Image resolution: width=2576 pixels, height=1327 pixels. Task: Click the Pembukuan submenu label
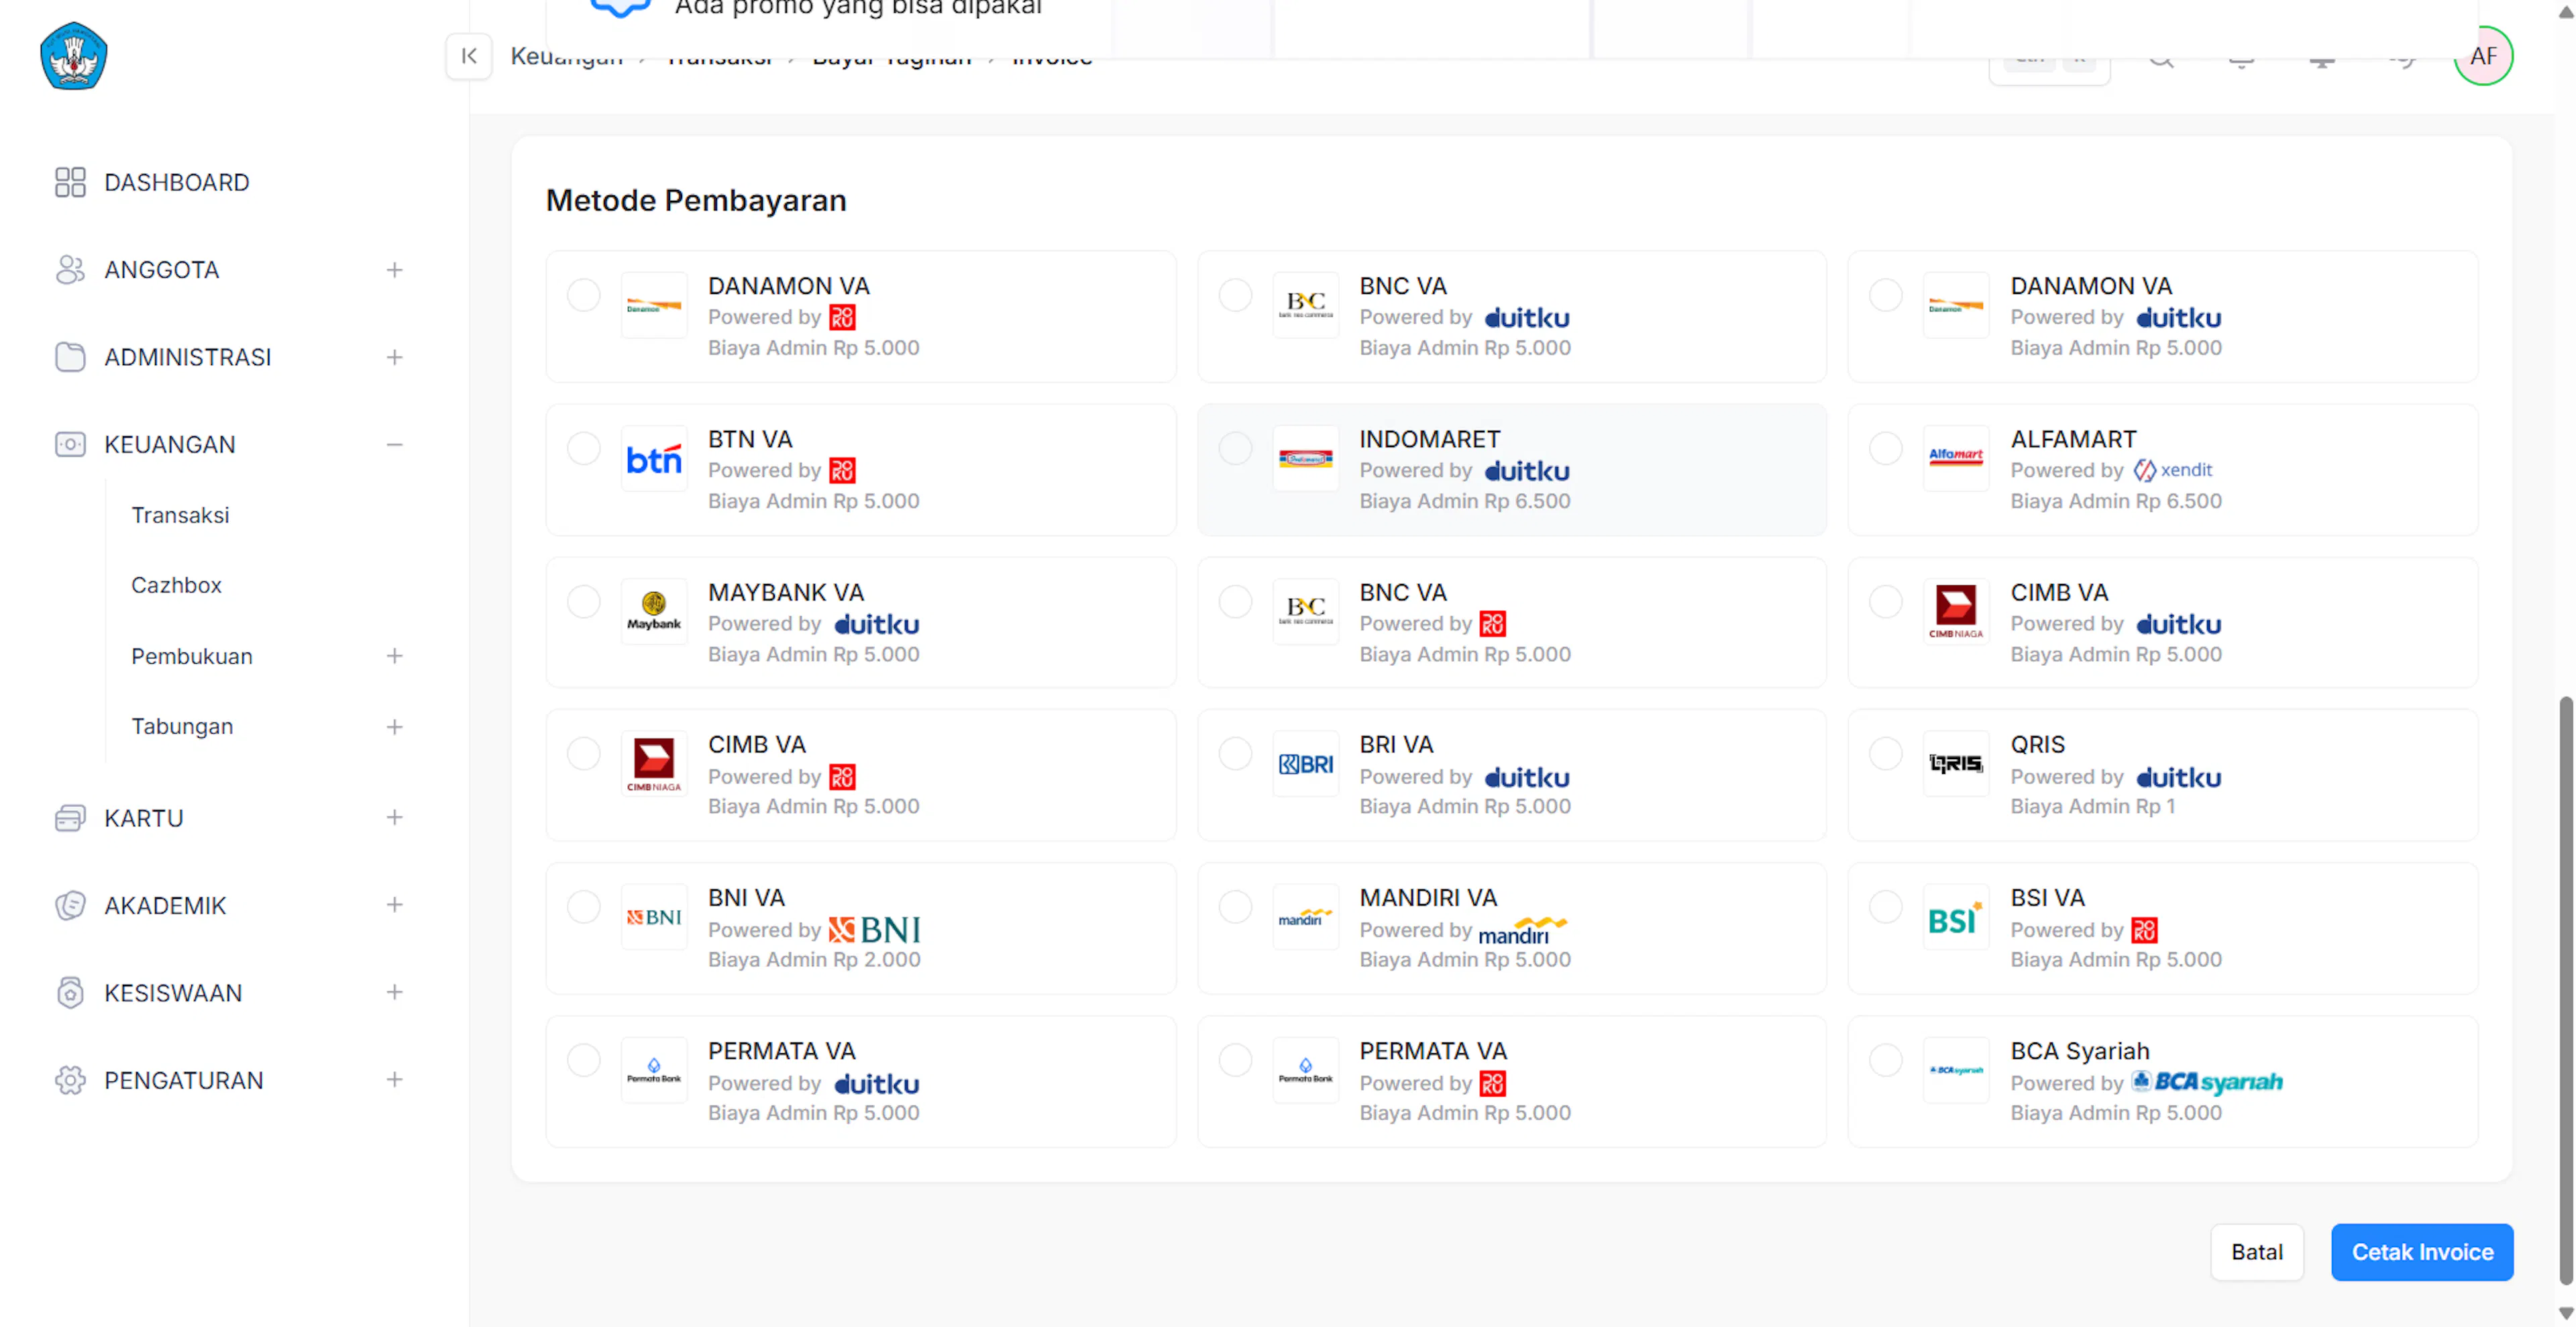pos(192,656)
